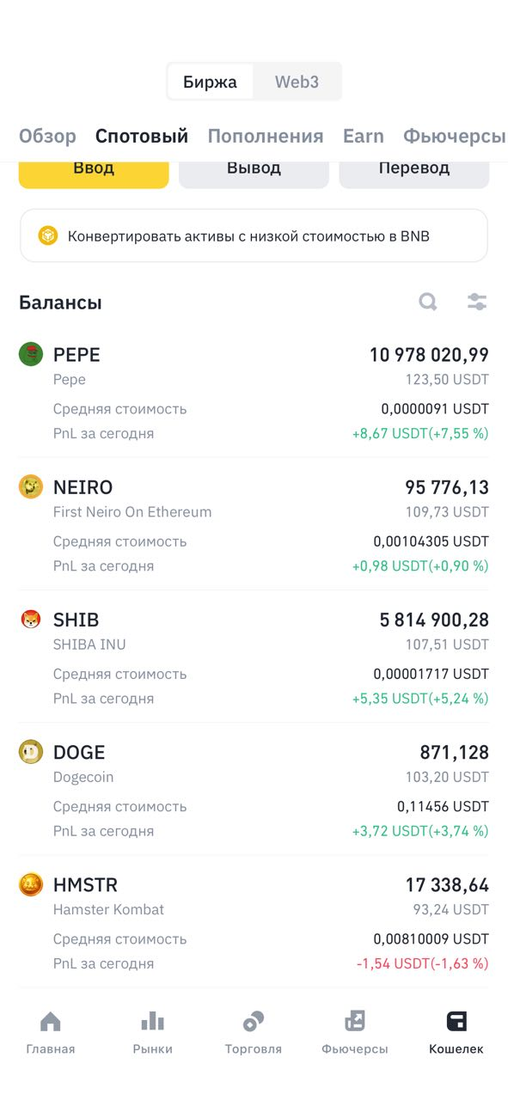This screenshot has width=508, height=1100.
Task: Tap the NEIRO coin icon
Action: click(31, 486)
